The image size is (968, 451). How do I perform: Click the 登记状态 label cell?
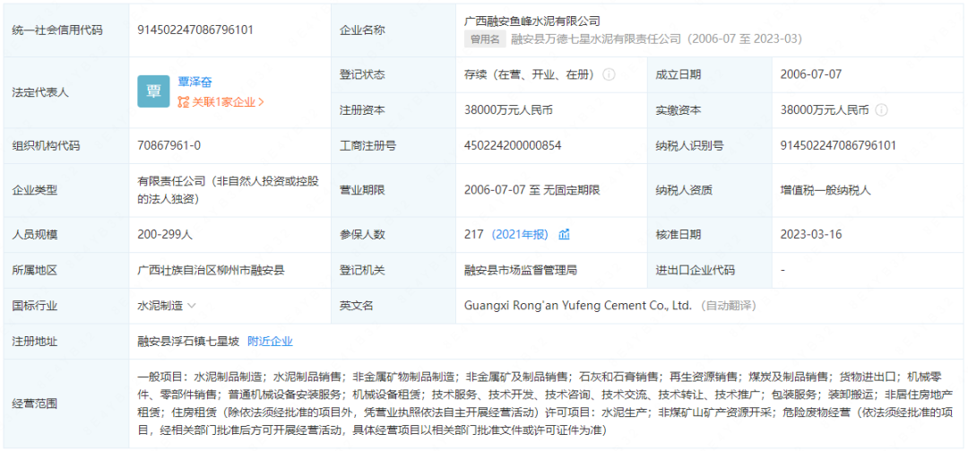393,74
